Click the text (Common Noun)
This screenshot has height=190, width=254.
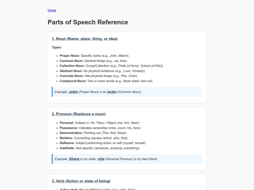pyautogui.click(x=130, y=92)
